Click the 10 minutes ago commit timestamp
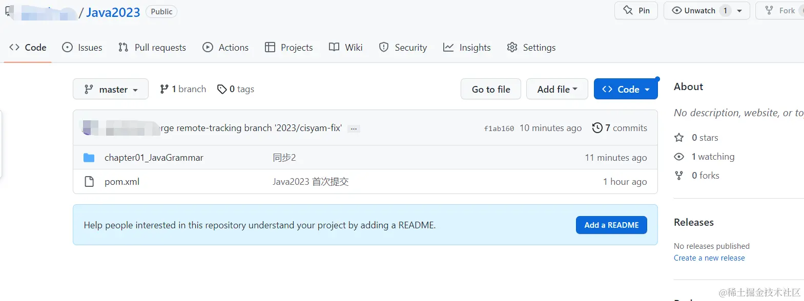Screen dimensions: 804x301 tap(550, 128)
